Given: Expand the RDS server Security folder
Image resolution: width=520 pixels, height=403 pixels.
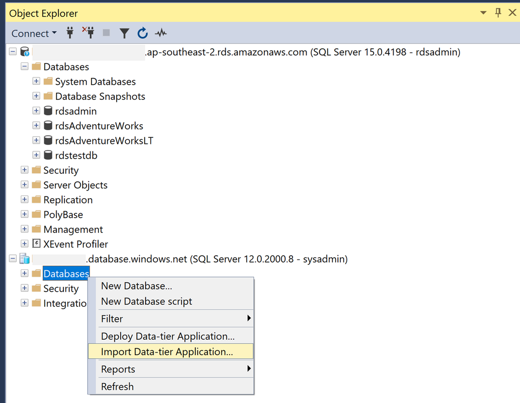Looking at the screenshot, I should [24, 170].
